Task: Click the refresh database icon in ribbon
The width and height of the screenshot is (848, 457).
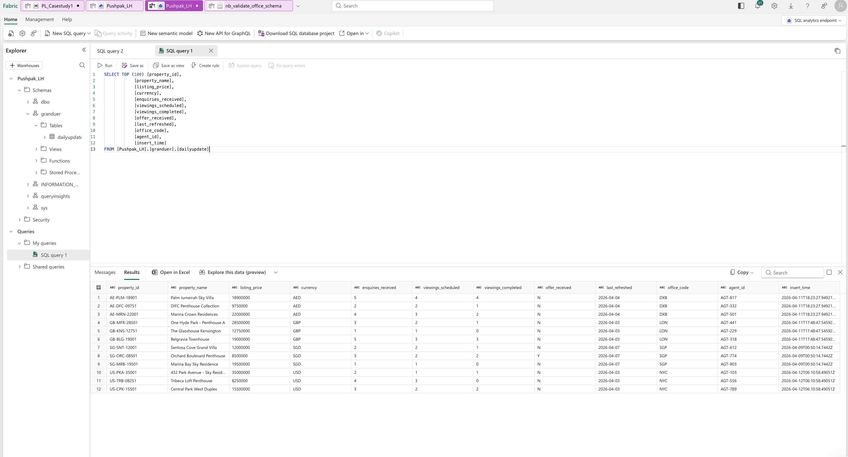Action: pos(11,33)
